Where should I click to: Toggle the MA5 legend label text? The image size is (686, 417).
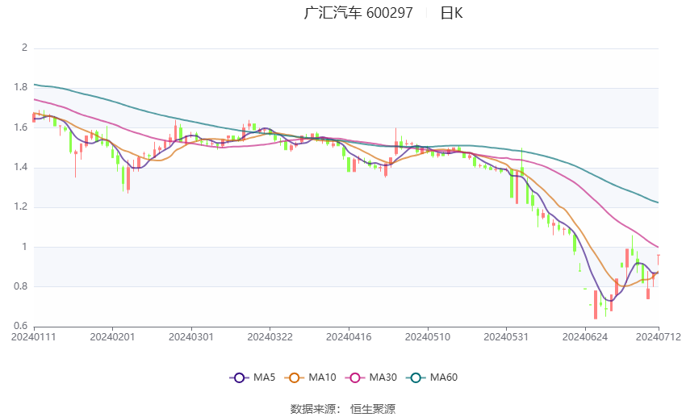(265, 377)
